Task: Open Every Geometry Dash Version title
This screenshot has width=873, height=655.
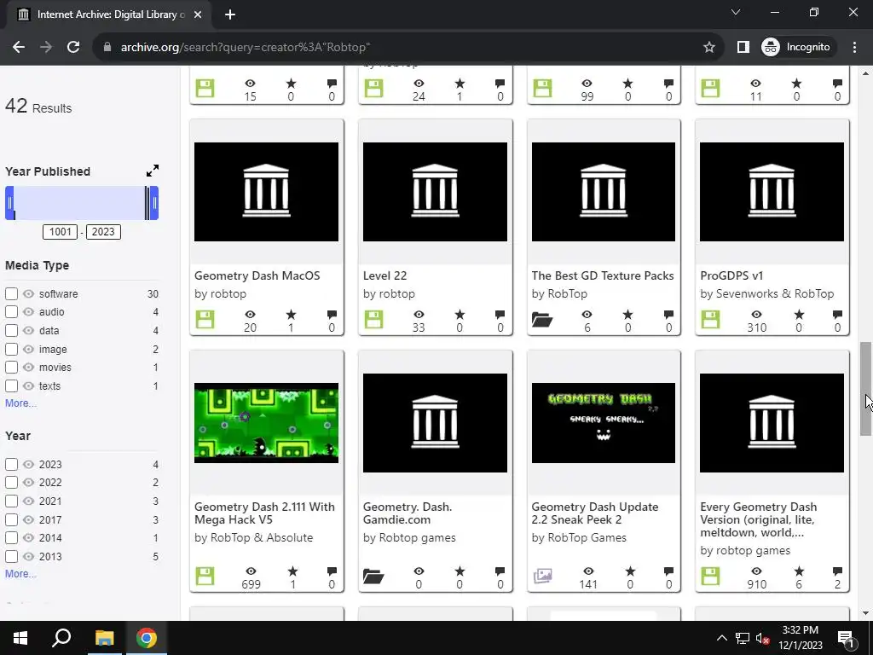Action: coord(758,519)
